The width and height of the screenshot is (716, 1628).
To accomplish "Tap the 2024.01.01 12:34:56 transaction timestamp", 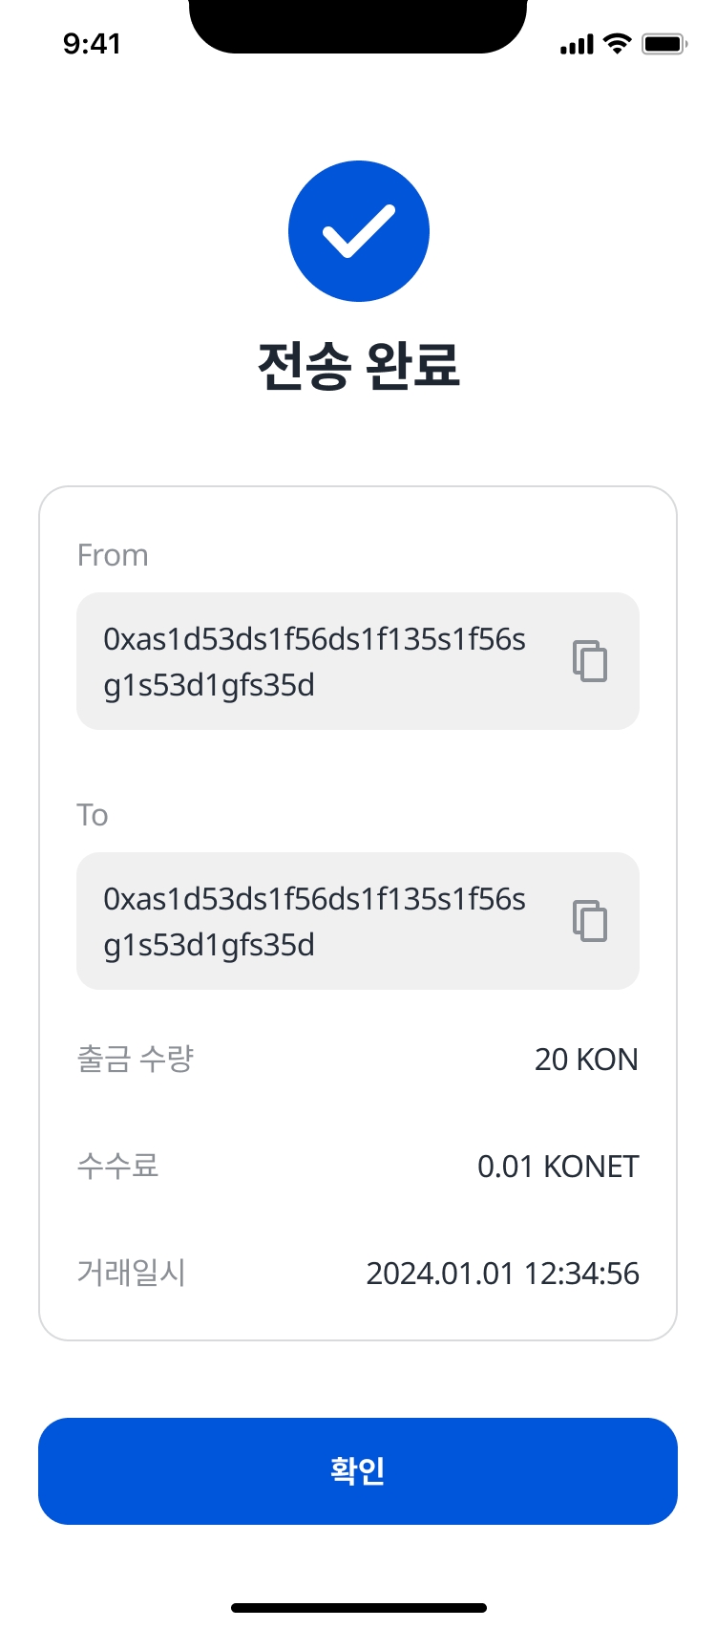I will (x=503, y=1274).
